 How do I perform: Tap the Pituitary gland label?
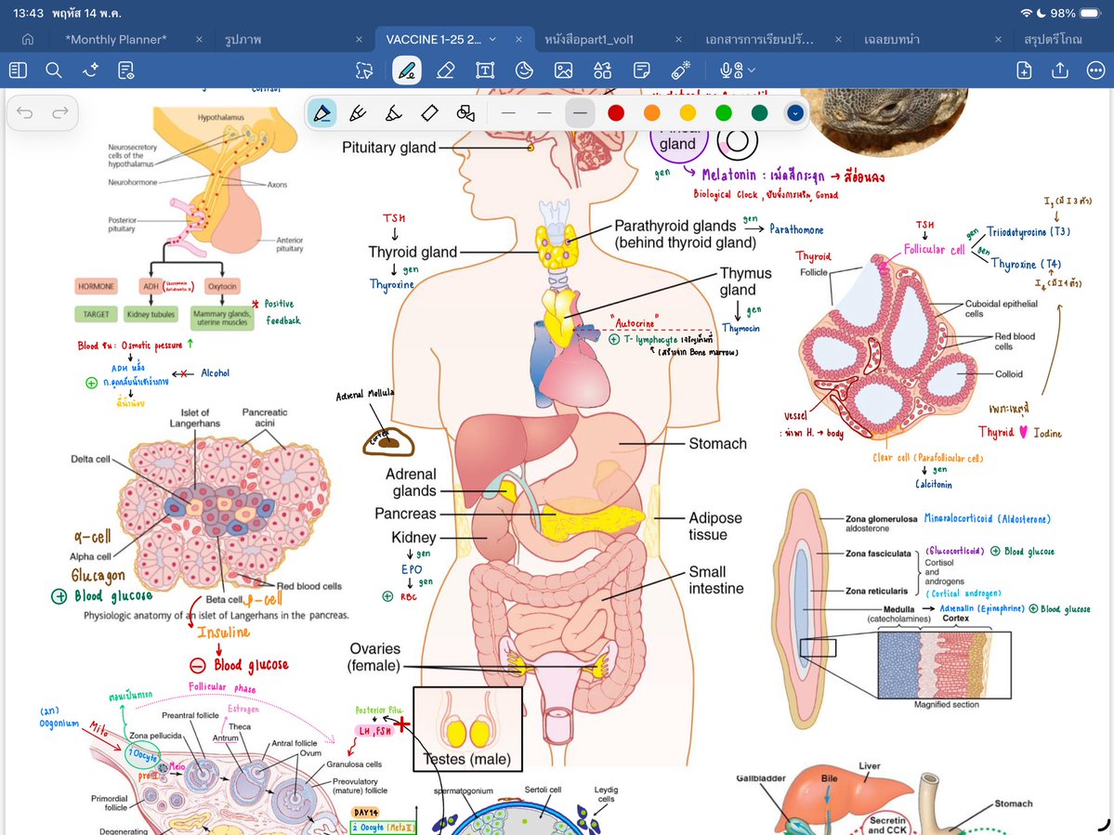[x=388, y=148]
